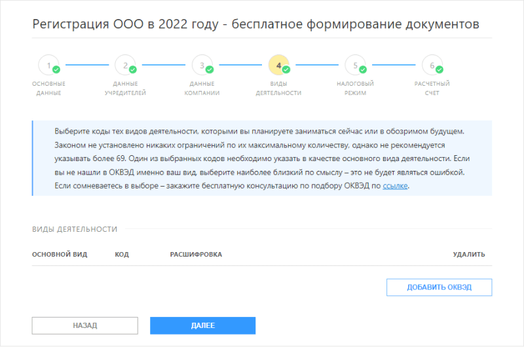Click the Далее button
This screenshot has height=347, width=524.
(x=203, y=325)
